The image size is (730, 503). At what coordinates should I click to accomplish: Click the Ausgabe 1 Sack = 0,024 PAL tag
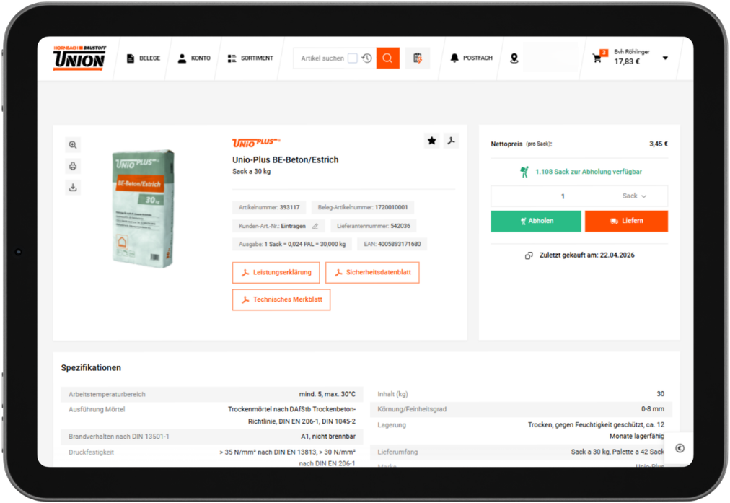[x=292, y=244]
